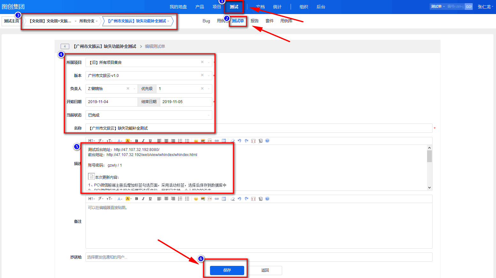Switch to the Bug tab
The height and width of the screenshot is (278, 496).
point(206,21)
